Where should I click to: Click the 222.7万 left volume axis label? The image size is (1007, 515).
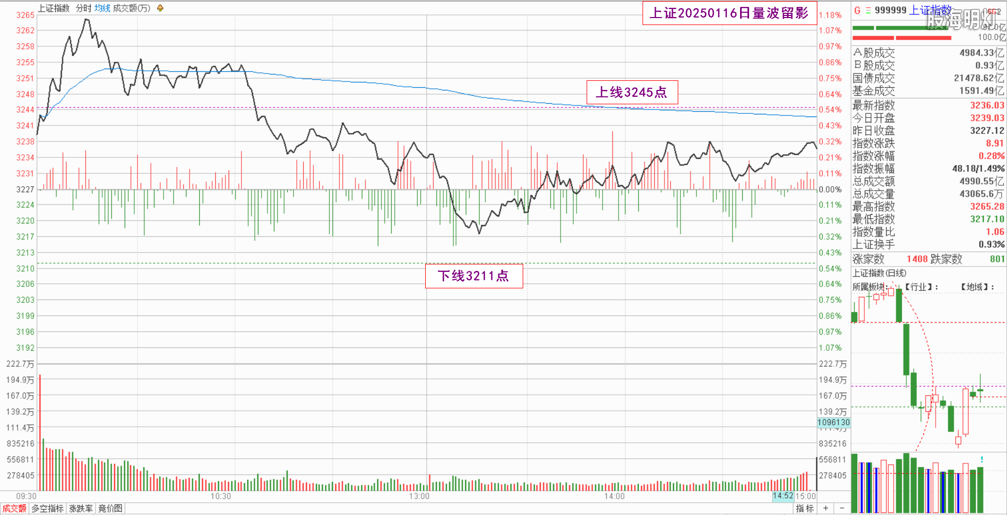[x=20, y=364]
